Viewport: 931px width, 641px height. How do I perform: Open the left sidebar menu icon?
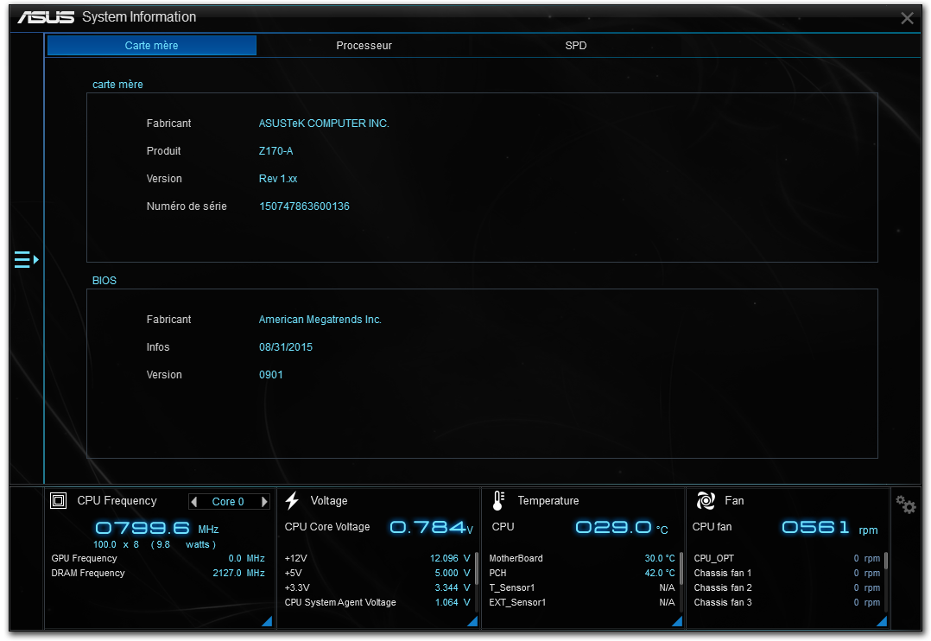point(26,259)
